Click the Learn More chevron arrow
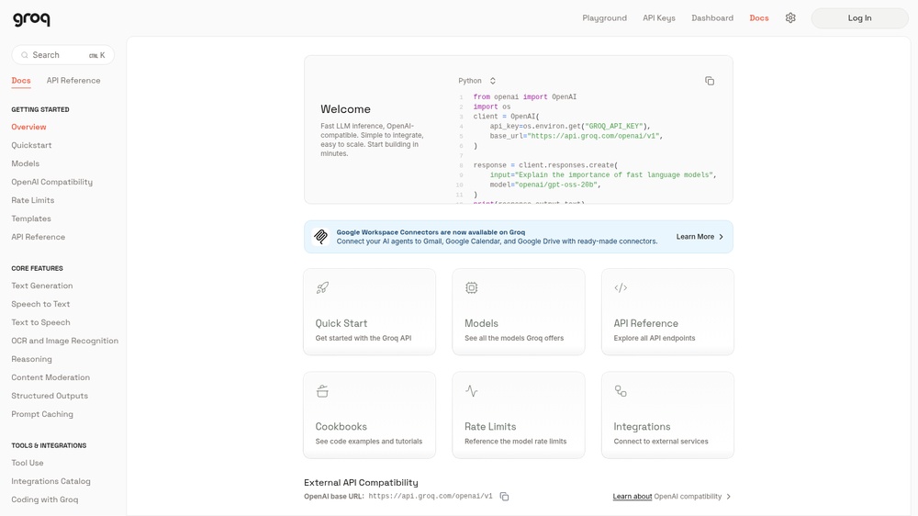 pos(722,237)
